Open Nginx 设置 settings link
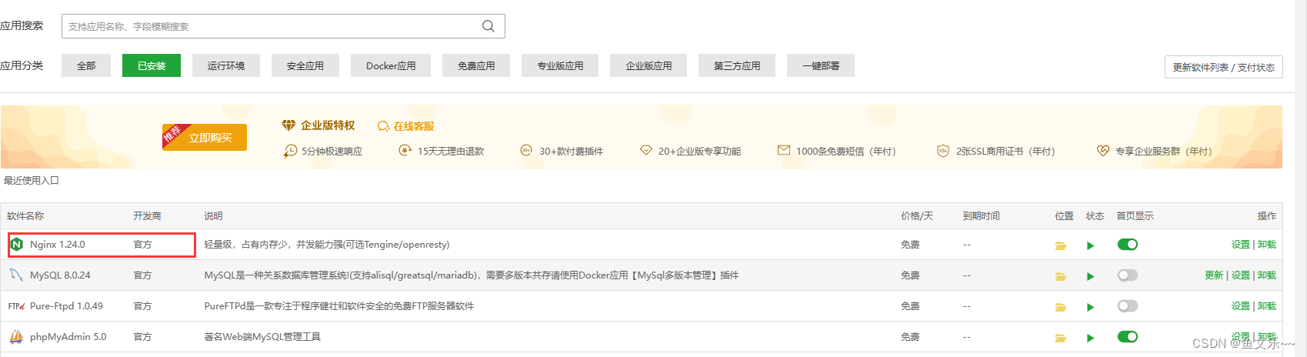This screenshot has height=357, width=1307. (x=1241, y=245)
